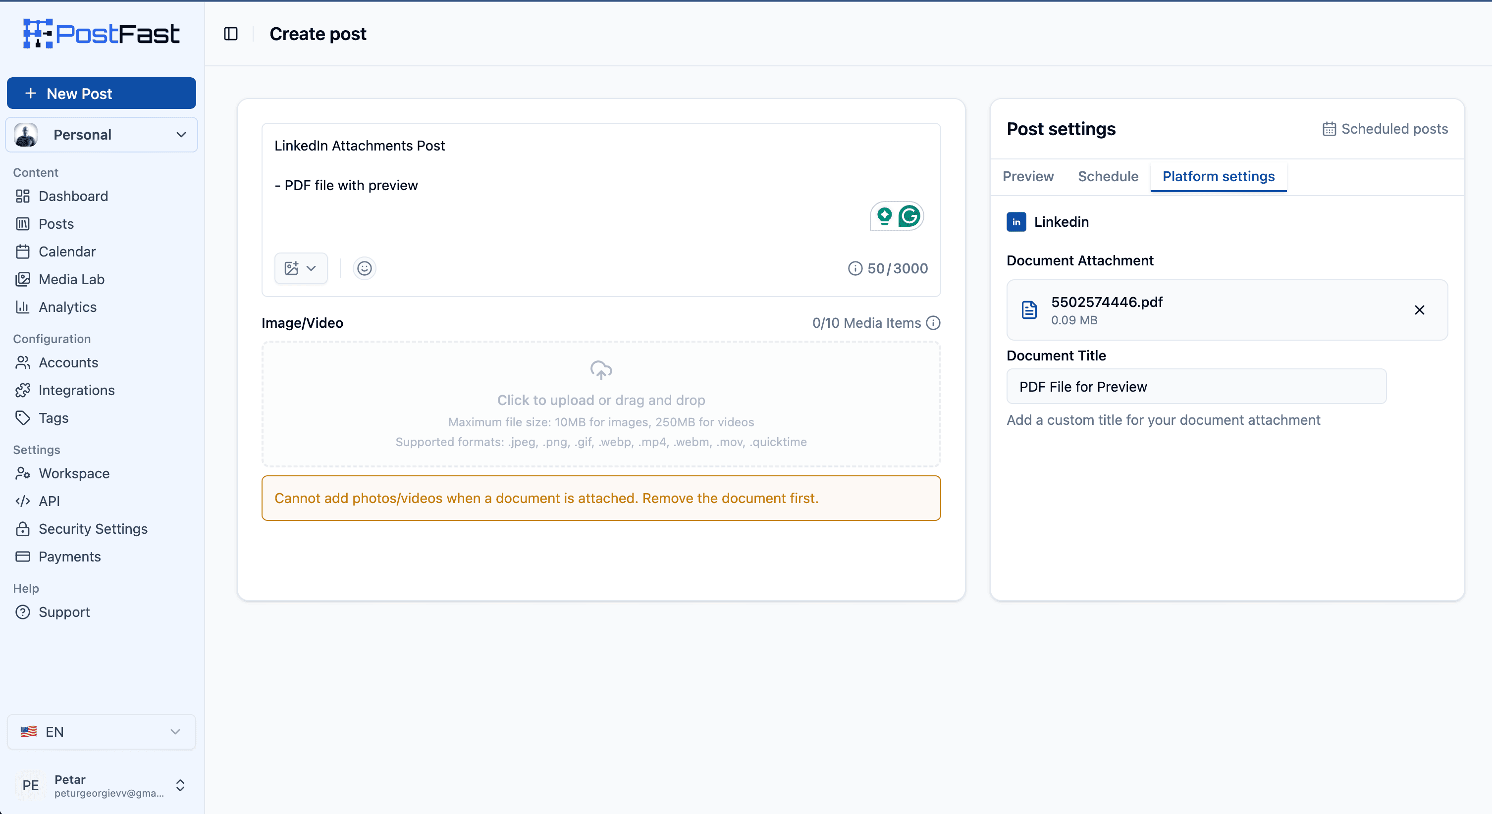
Task: Click the info icon next to character count
Action: pyautogui.click(x=855, y=268)
